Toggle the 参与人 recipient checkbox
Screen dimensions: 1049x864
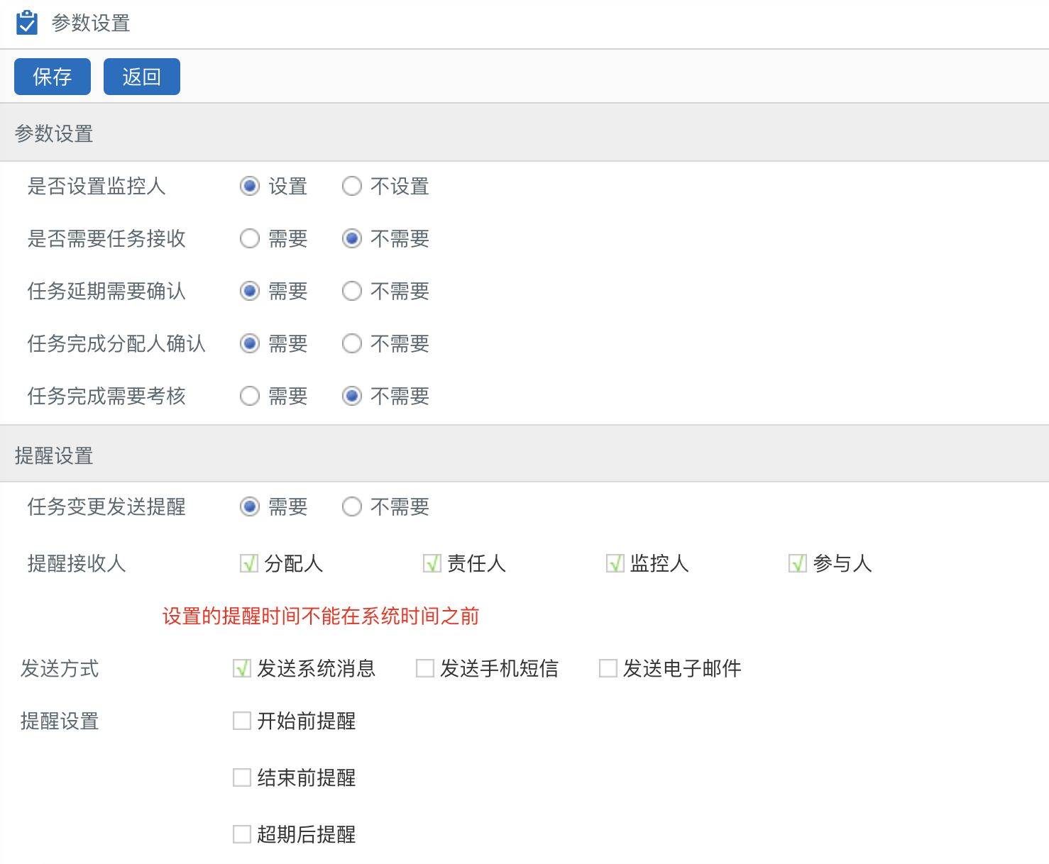797,564
